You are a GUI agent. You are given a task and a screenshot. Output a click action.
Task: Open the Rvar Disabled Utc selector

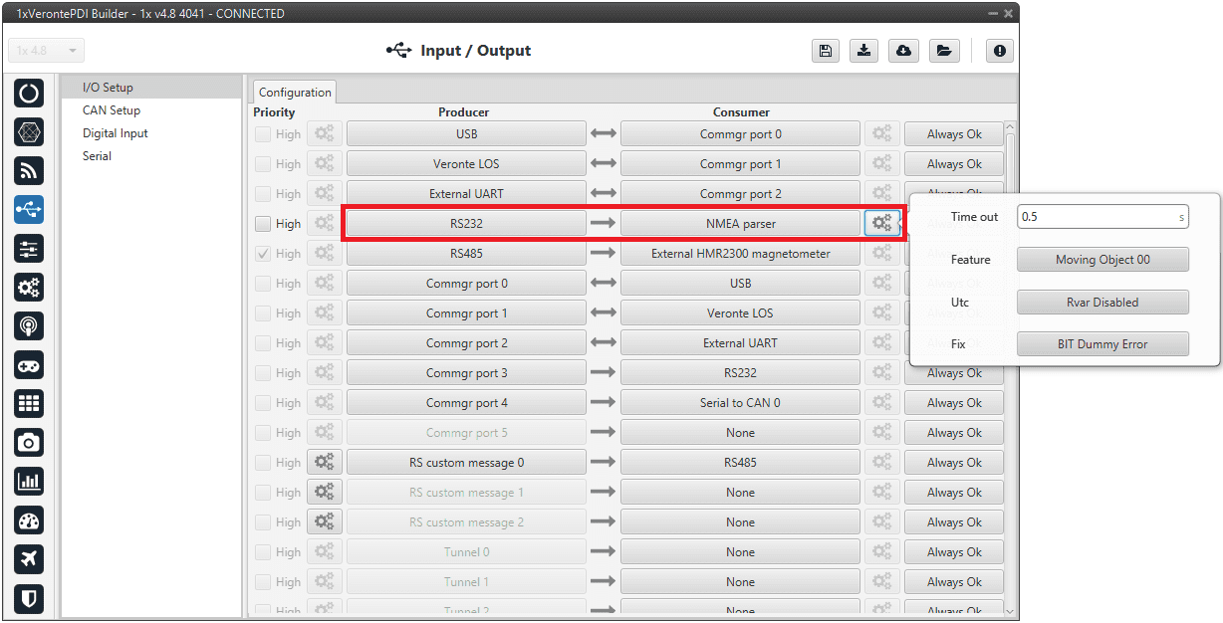1102,303
